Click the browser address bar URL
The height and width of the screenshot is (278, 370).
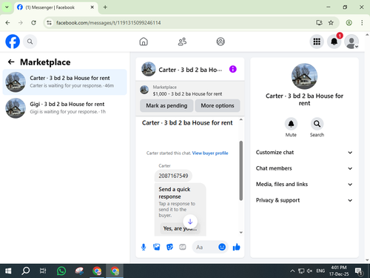pyautogui.click(x=109, y=23)
